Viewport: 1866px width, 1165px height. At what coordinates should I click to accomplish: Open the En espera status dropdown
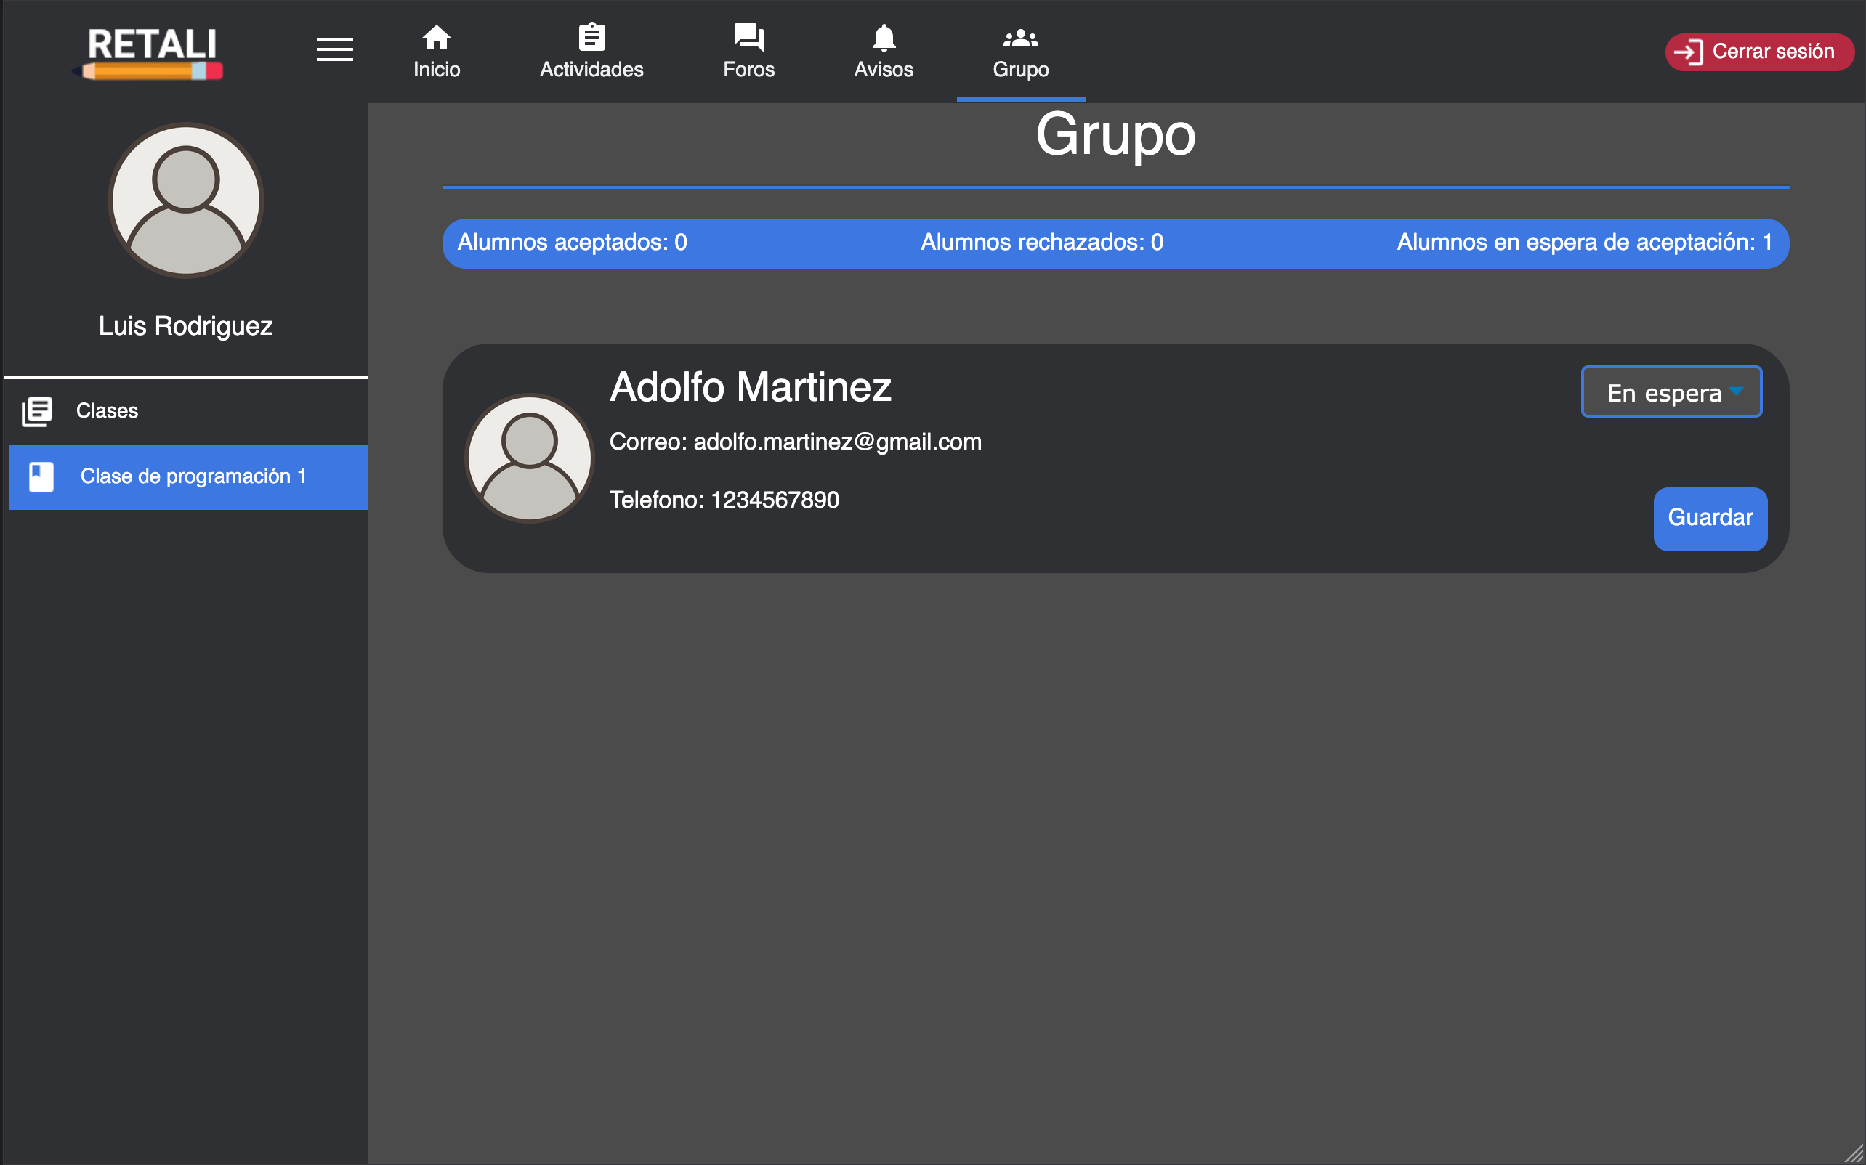click(x=1671, y=391)
